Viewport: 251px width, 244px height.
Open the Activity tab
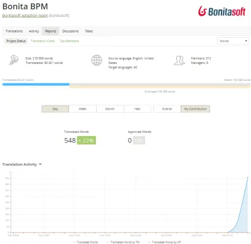pyautogui.click(x=34, y=31)
